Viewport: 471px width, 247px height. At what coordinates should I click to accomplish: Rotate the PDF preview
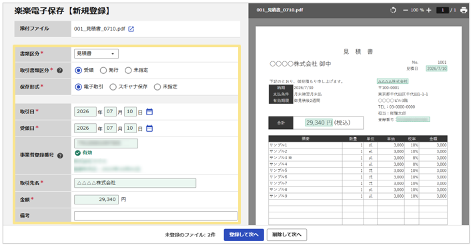393,10
